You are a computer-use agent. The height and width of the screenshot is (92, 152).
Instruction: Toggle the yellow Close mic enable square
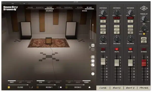coord(9,87)
